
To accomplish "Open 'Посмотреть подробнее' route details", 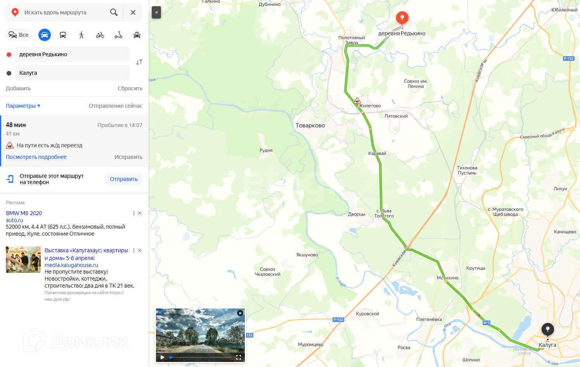I will (36, 157).
